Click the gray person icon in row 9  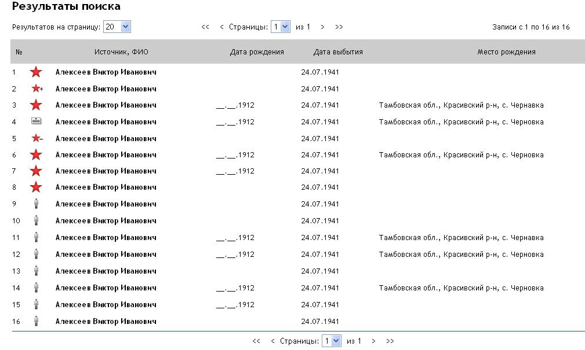(36, 204)
